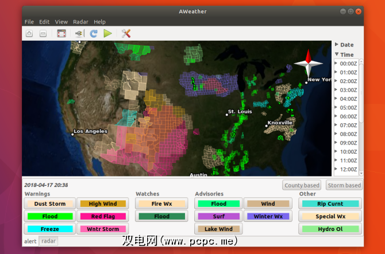Select the 07:00Z time entry
This screenshot has height=254, width=385.
pyautogui.click(x=348, y=125)
